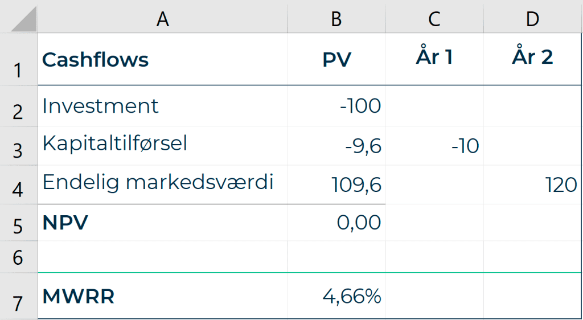The width and height of the screenshot is (583, 320).
Task: Click the Endelig markedsværdi 109,6 cell
Action: [336, 184]
